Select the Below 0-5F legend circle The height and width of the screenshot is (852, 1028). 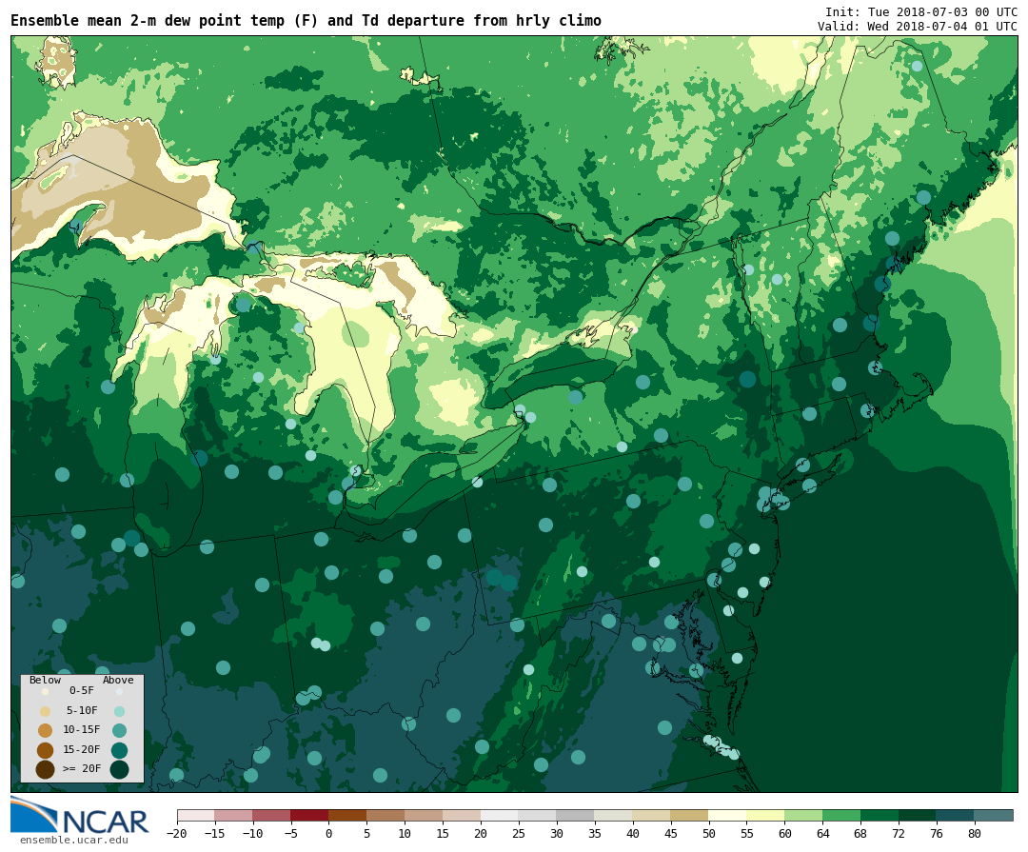(46, 691)
